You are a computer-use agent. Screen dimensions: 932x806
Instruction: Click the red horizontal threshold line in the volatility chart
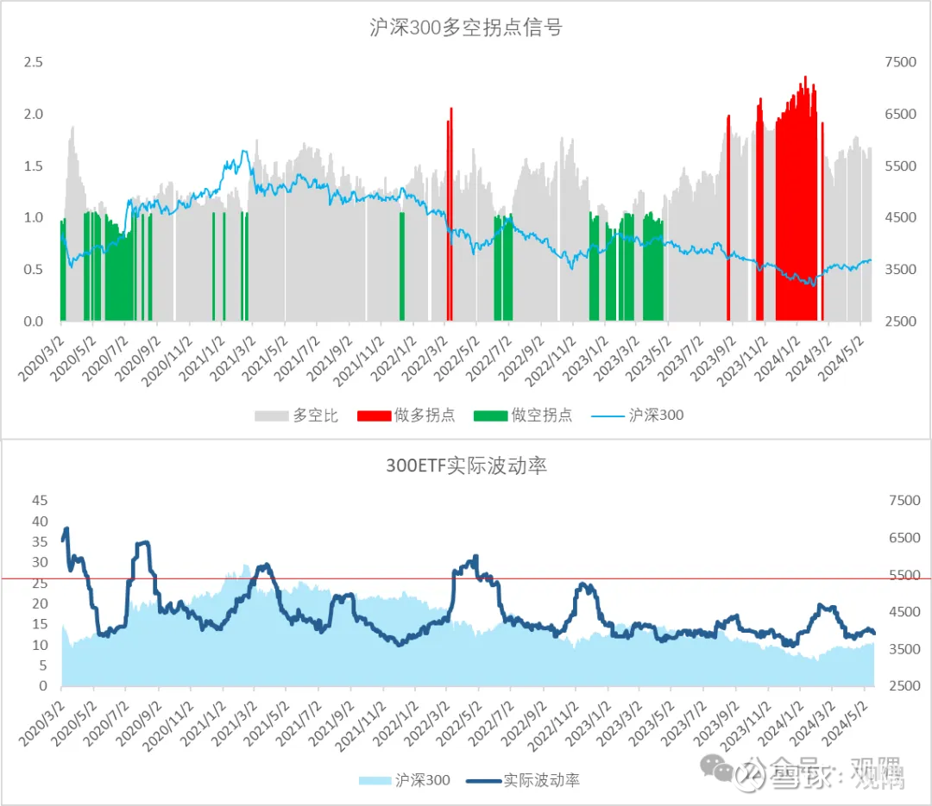[345, 579]
